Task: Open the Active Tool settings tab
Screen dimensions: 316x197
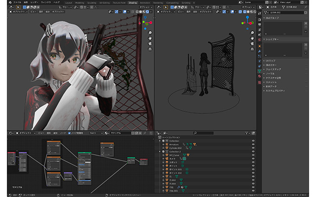Action: pyautogui.click(x=260, y=13)
